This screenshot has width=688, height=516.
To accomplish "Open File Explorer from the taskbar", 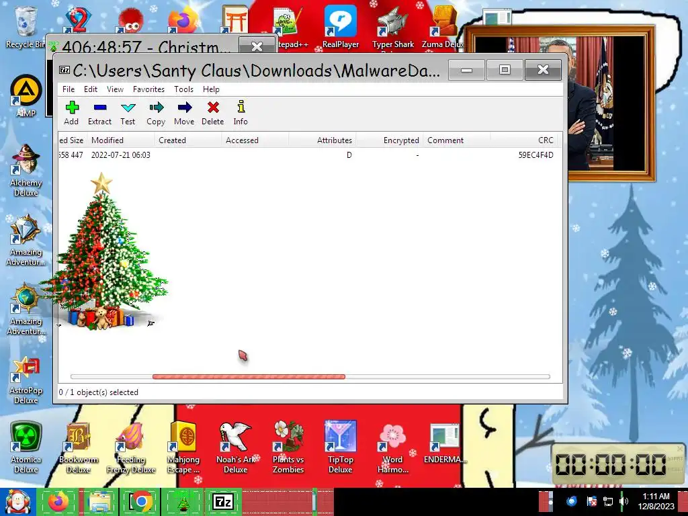I will pos(99,502).
